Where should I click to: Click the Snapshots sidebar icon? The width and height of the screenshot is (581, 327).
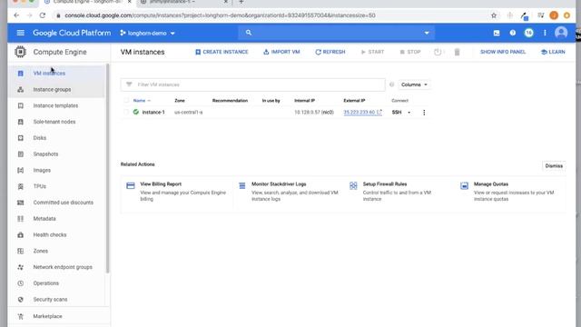pyautogui.click(x=20, y=154)
